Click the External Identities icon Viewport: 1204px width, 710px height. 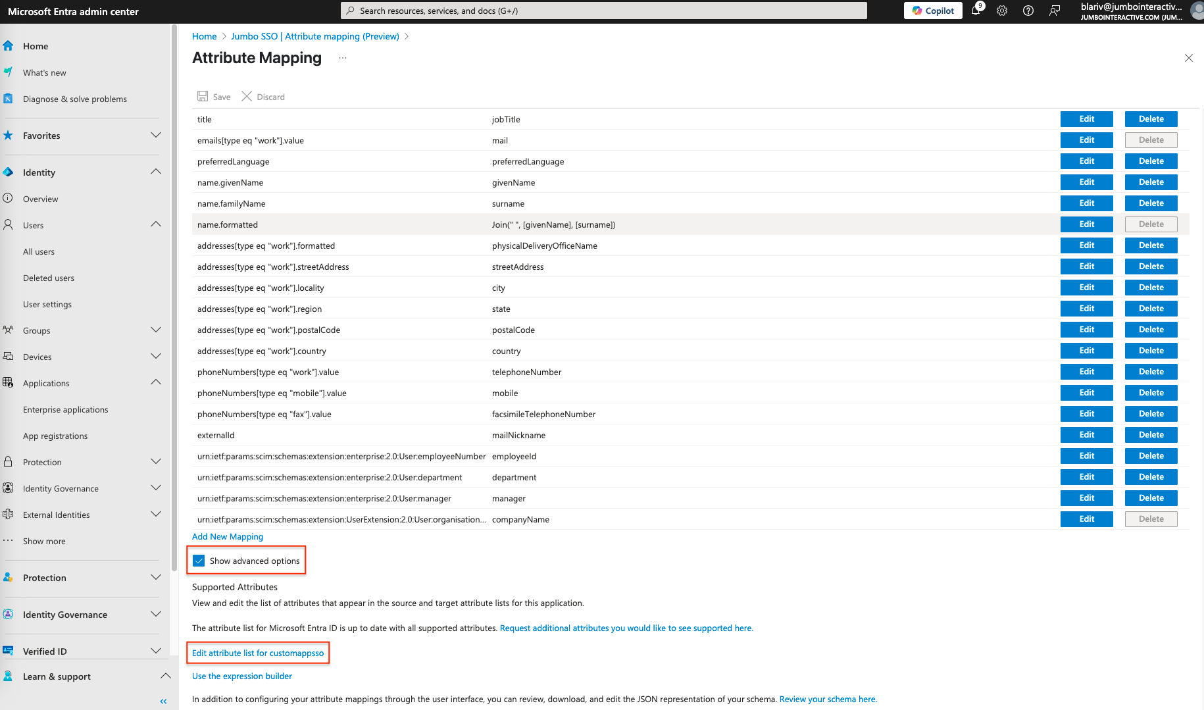click(x=8, y=514)
